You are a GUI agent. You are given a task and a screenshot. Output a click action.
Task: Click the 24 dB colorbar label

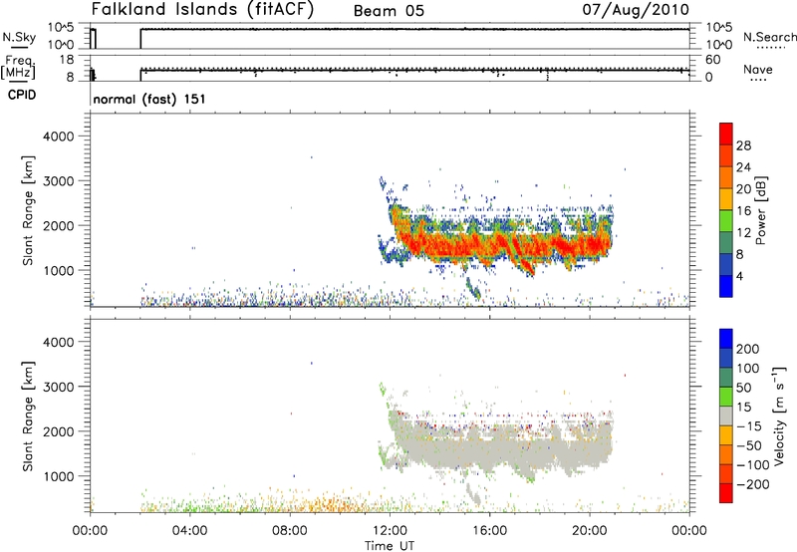click(743, 167)
